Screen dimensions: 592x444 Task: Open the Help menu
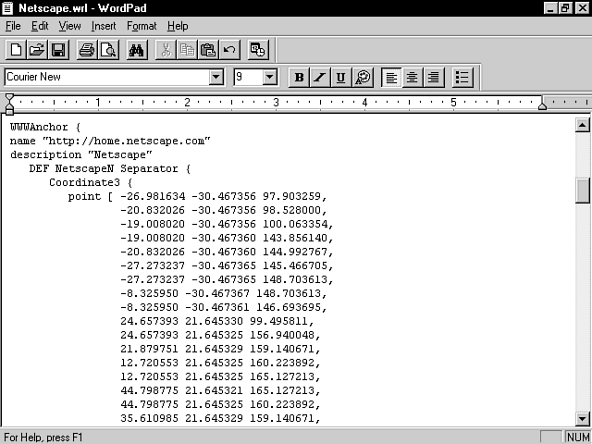pos(178,26)
